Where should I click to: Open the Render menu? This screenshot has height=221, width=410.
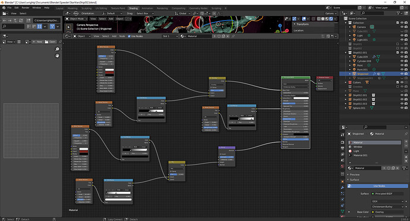click(26, 8)
